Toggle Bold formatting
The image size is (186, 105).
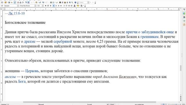click(46, 6)
